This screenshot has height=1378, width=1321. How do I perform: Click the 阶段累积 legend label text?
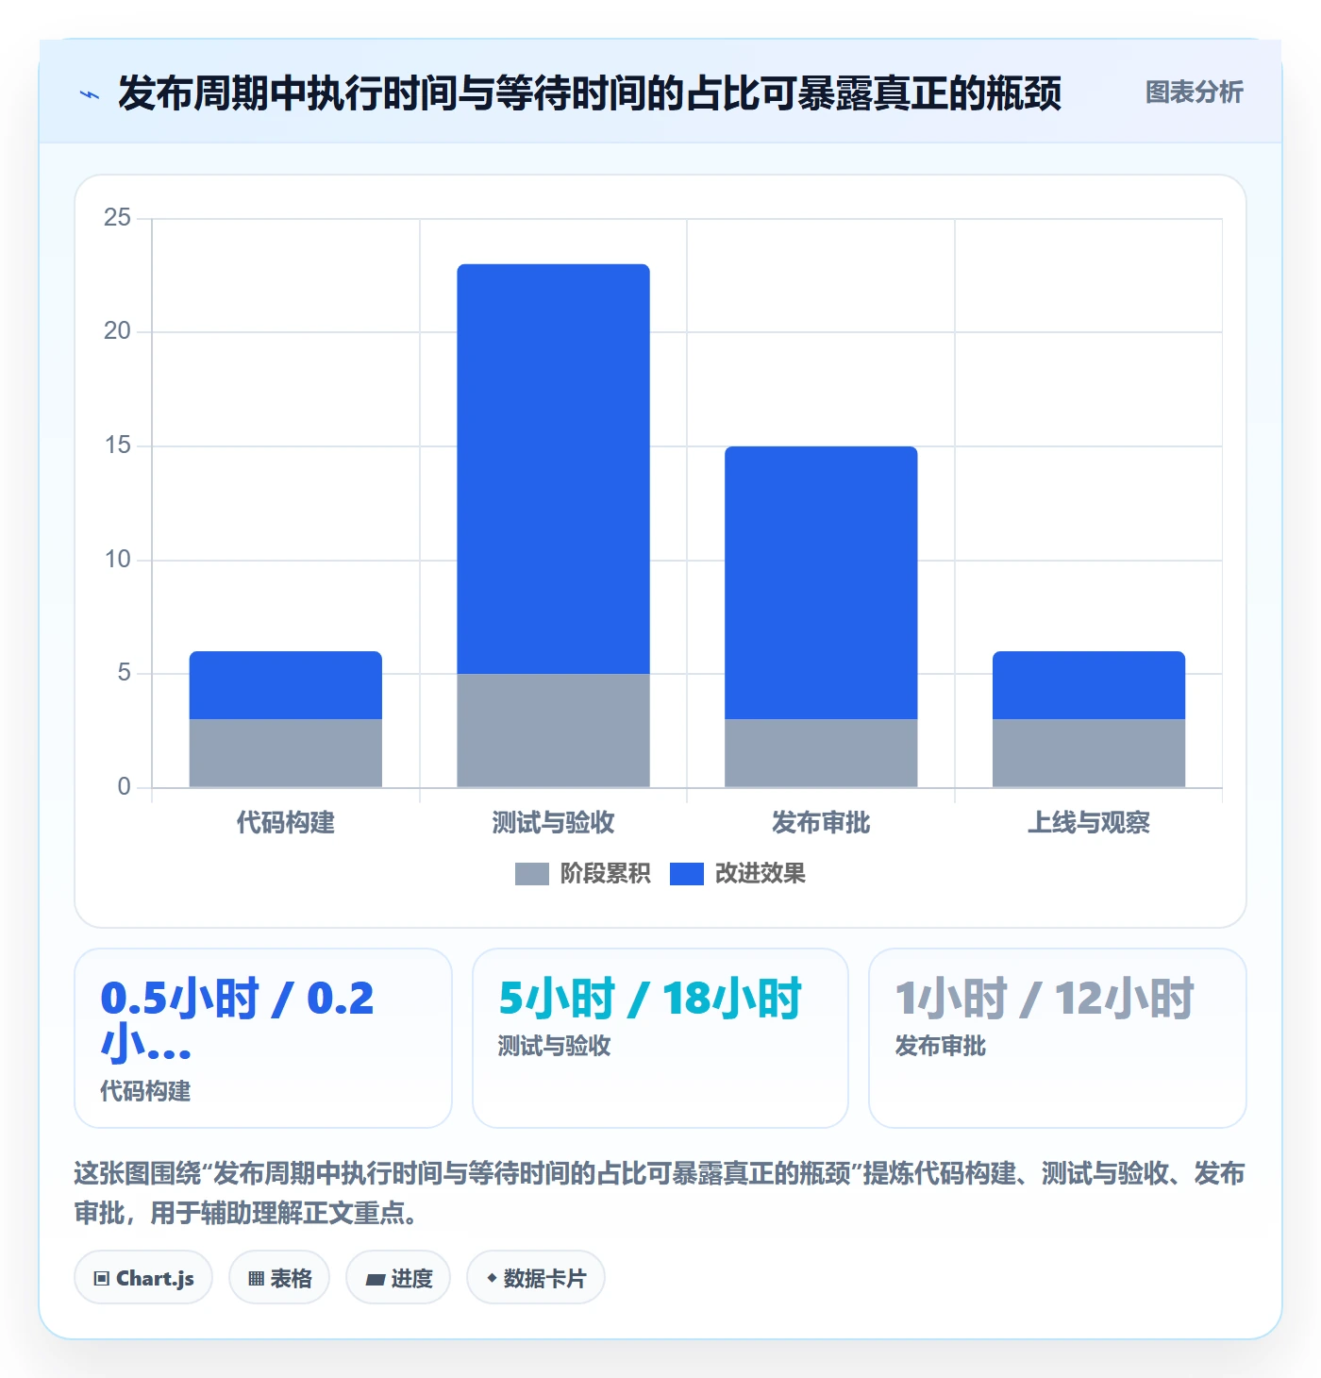pos(605,874)
